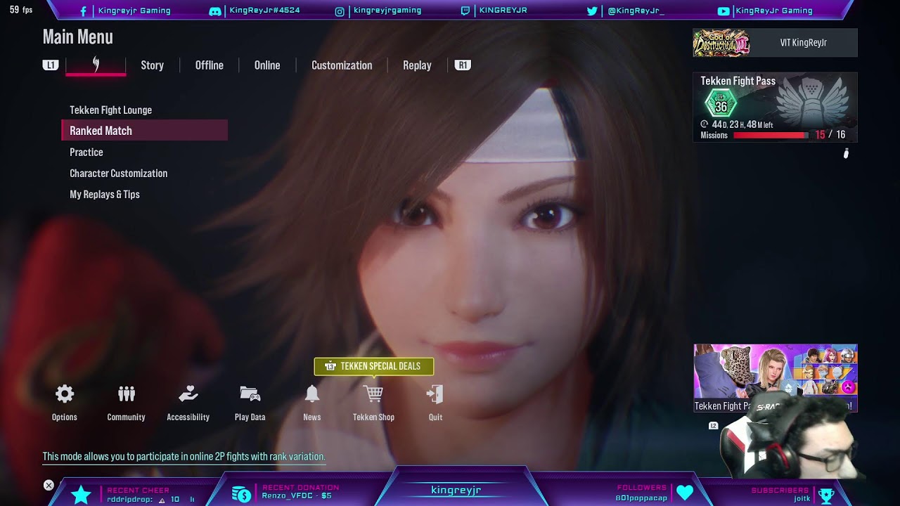The height and width of the screenshot is (506, 900).
Task: Open the Options gear icon
Action: click(x=64, y=394)
